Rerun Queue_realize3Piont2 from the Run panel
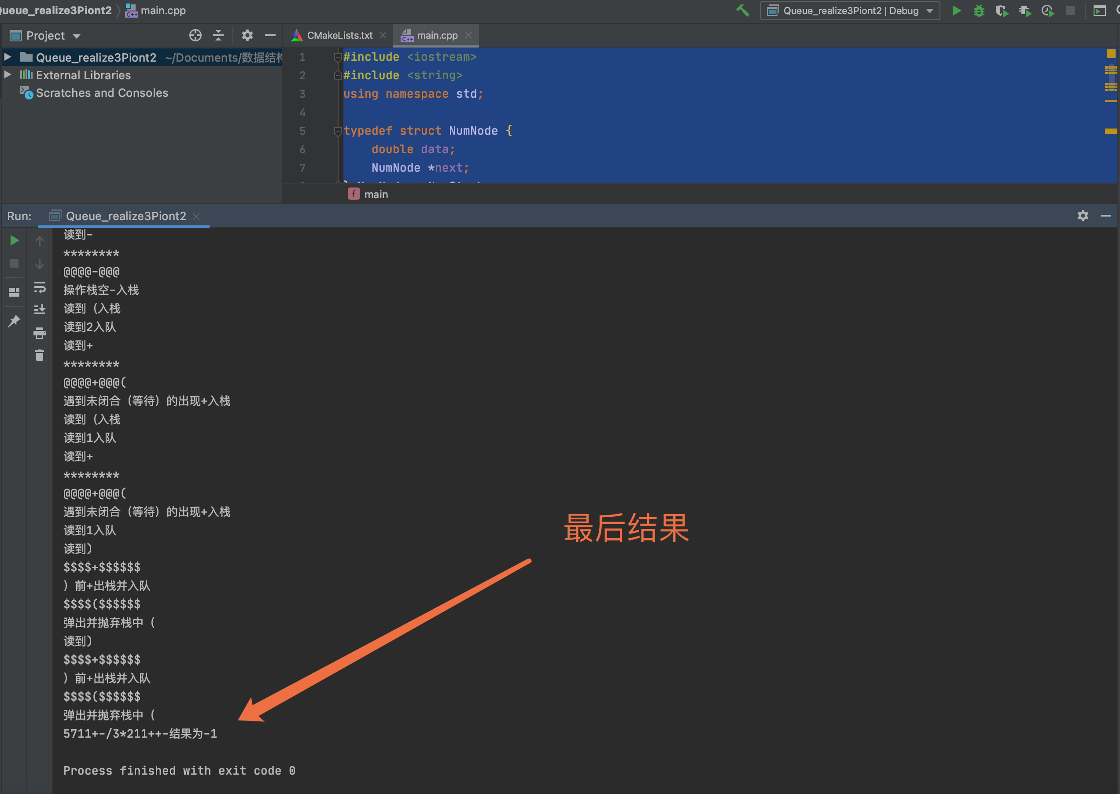The width and height of the screenshot is (1120, 794). pos(14,240)
